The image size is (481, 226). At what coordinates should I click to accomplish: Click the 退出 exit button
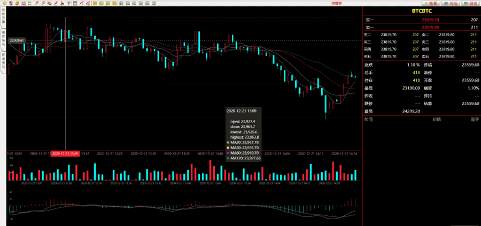click(471, 3)
